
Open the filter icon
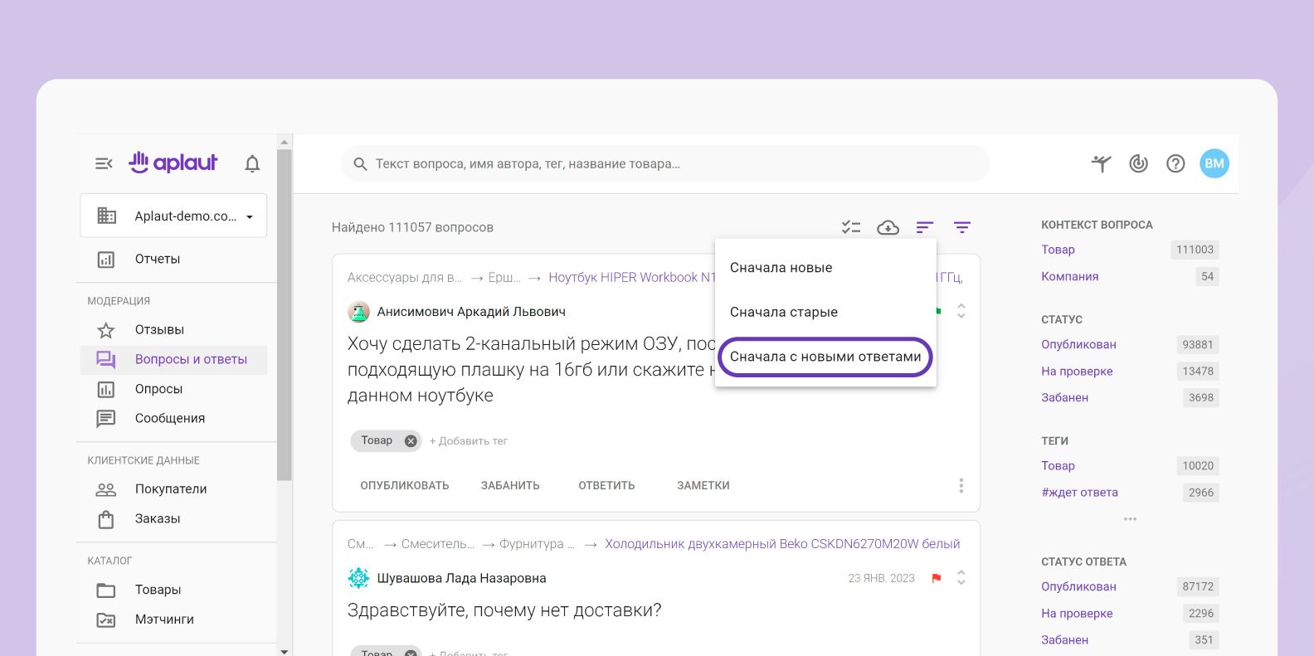[961, 227]
